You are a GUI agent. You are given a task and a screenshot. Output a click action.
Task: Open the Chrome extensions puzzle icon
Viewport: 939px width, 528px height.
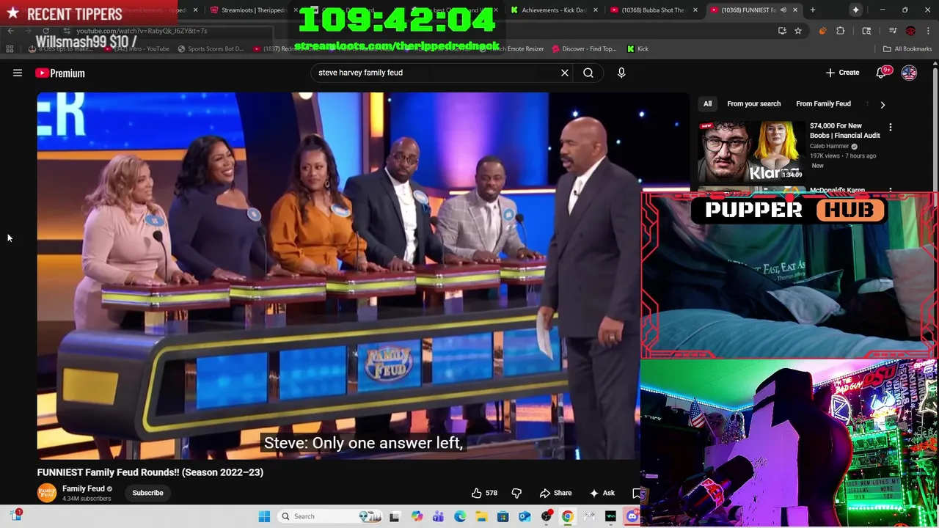coord(841,31)
